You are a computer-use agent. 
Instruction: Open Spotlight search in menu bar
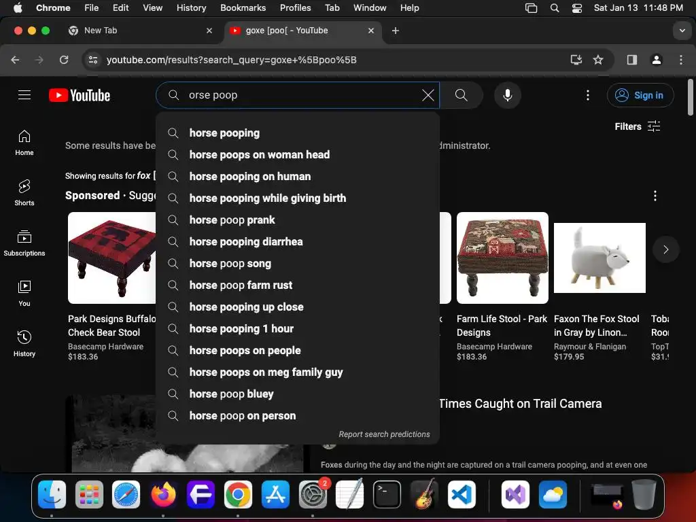pos(555,7)
